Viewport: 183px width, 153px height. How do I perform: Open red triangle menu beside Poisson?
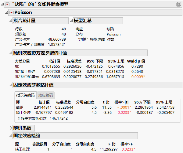click(x=12, y=12)
